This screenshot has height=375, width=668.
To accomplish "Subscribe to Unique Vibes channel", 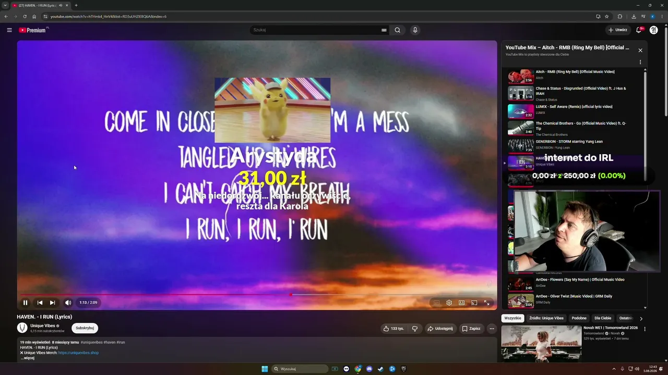I will (85, 328).
